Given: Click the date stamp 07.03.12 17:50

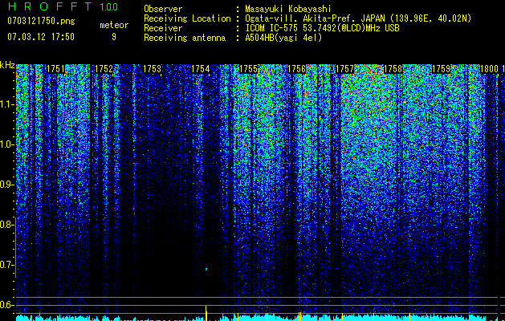Looking at the screenshot, I should click(x=41, y=37).
